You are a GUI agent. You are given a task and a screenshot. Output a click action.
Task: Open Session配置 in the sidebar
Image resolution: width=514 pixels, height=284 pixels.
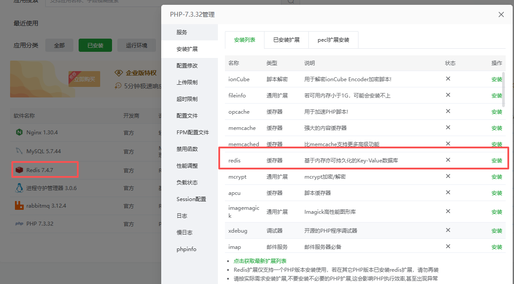coord(189,199)
